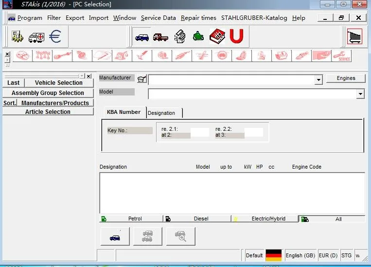Select the steering wheel assembly group icon

pos(222,56)
